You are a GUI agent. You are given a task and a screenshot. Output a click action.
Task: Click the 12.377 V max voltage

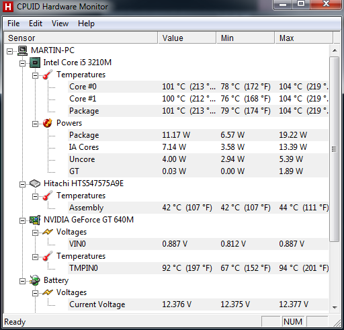click(294, 304)
